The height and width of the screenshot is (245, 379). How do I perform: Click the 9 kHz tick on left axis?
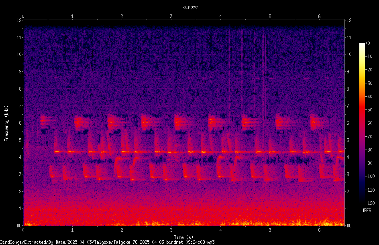19,72
